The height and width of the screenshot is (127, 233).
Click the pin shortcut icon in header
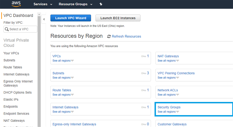101,4
